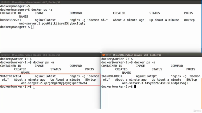Click name web-server.2.7p7jnmgln0yjay0gipebfhwt4
Screen dimensions: 202x113
pos(54,83)
